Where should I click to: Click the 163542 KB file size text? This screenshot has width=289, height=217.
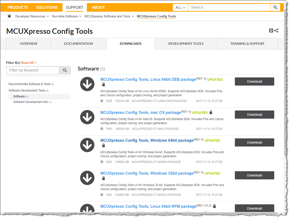coord(122,101)
